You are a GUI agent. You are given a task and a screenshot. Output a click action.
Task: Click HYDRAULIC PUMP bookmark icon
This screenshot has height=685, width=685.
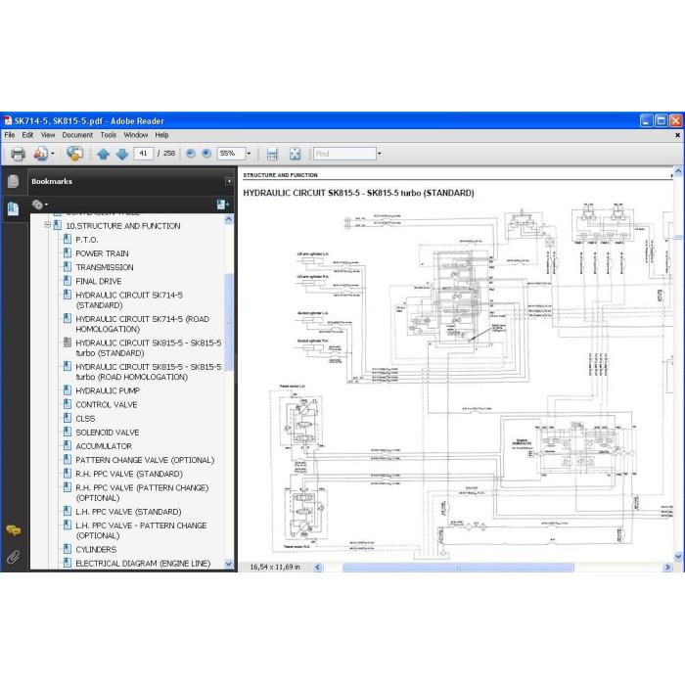pyautogui.click(x=68, y=390)
